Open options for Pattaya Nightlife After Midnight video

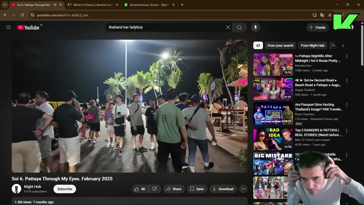(347, 56)
